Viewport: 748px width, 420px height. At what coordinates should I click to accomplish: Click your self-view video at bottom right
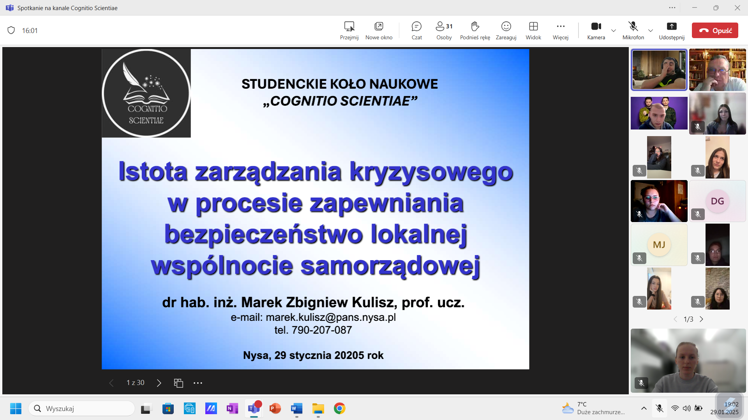click(x=688, y=360)
